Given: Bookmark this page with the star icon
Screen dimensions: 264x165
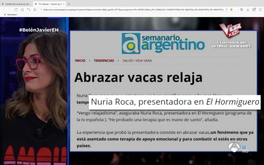Looking at the screenshot, I should pos(35,10).
